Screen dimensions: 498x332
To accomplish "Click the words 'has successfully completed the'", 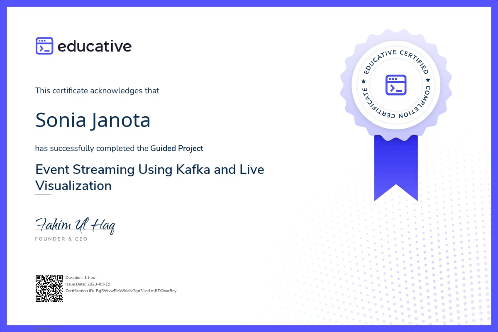I will pyautogui.click(x=92, y=148).
